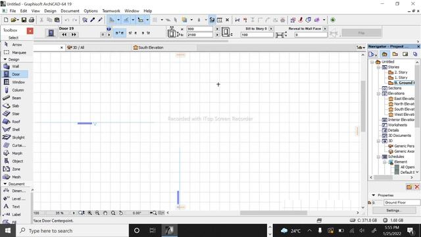Select the Beam tool

click(x=14, y=98)
